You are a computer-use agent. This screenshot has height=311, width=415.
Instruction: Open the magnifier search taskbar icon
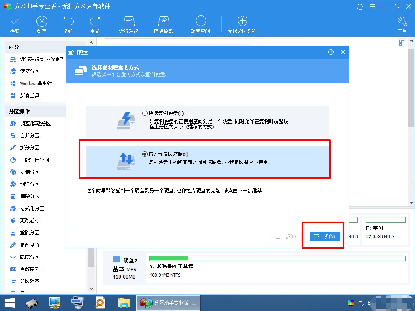point(100,303)
